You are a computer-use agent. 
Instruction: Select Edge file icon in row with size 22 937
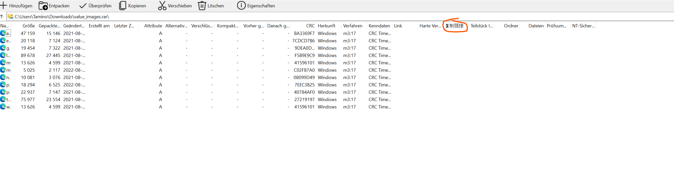(3, 92)
